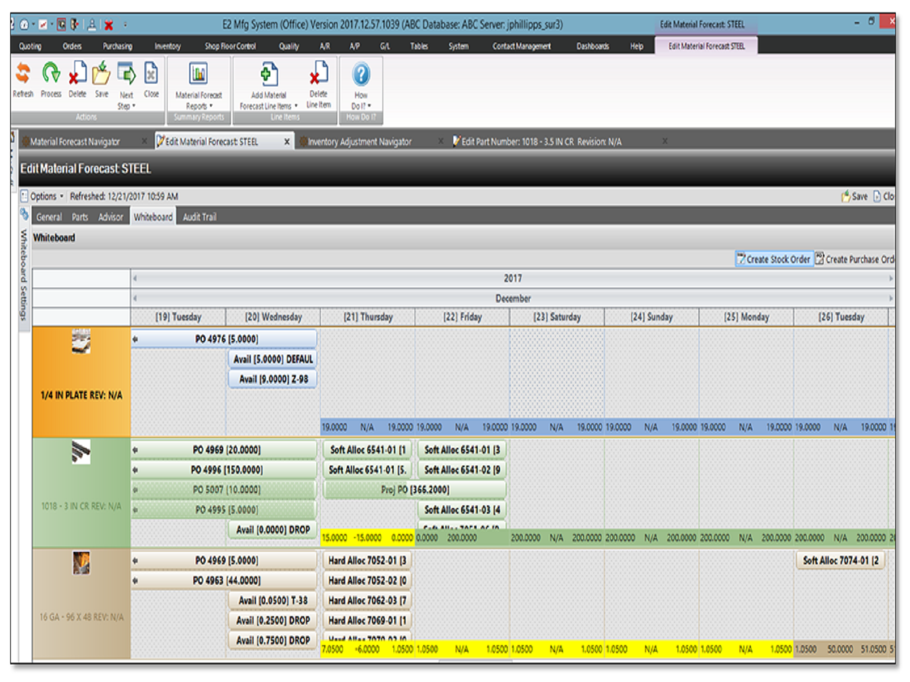Click the 1/4 IN PLATE part thumbnail
Image resolution: width=910 pixels, height=682 pixels.
click(x=81, y=341)
